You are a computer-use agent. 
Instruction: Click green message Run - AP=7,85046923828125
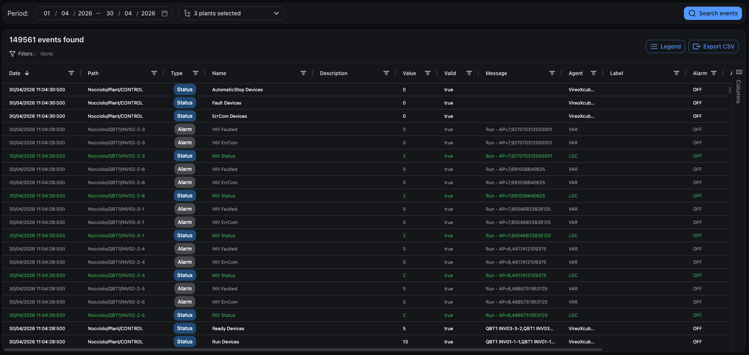click(x=518, y=236)
